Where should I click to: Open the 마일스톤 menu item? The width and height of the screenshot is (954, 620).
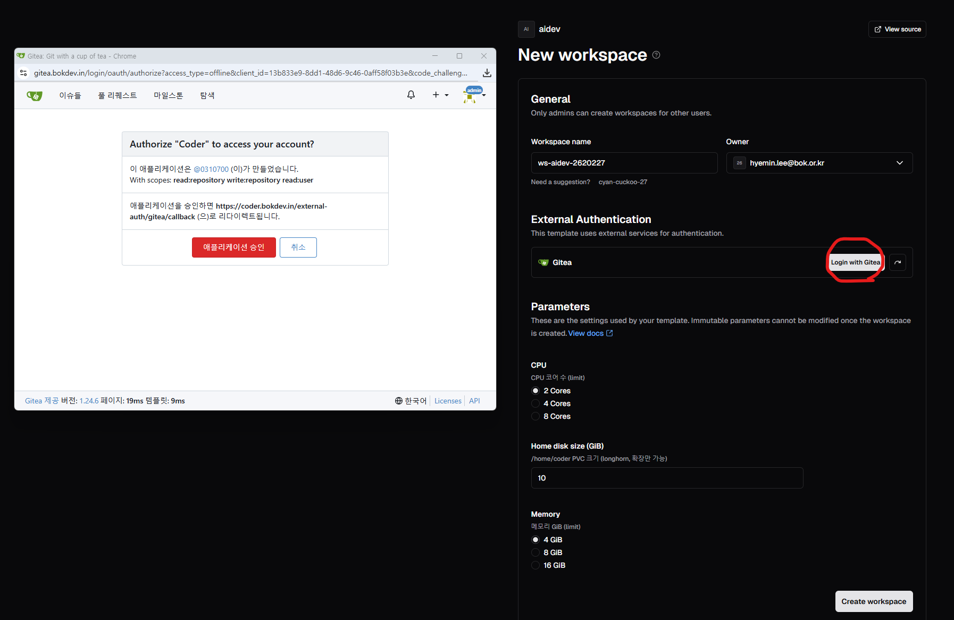coord(169,95)
